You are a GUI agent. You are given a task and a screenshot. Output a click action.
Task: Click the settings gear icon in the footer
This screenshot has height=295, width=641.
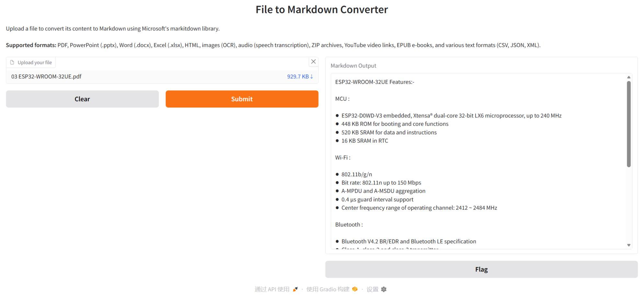(384, 289)
